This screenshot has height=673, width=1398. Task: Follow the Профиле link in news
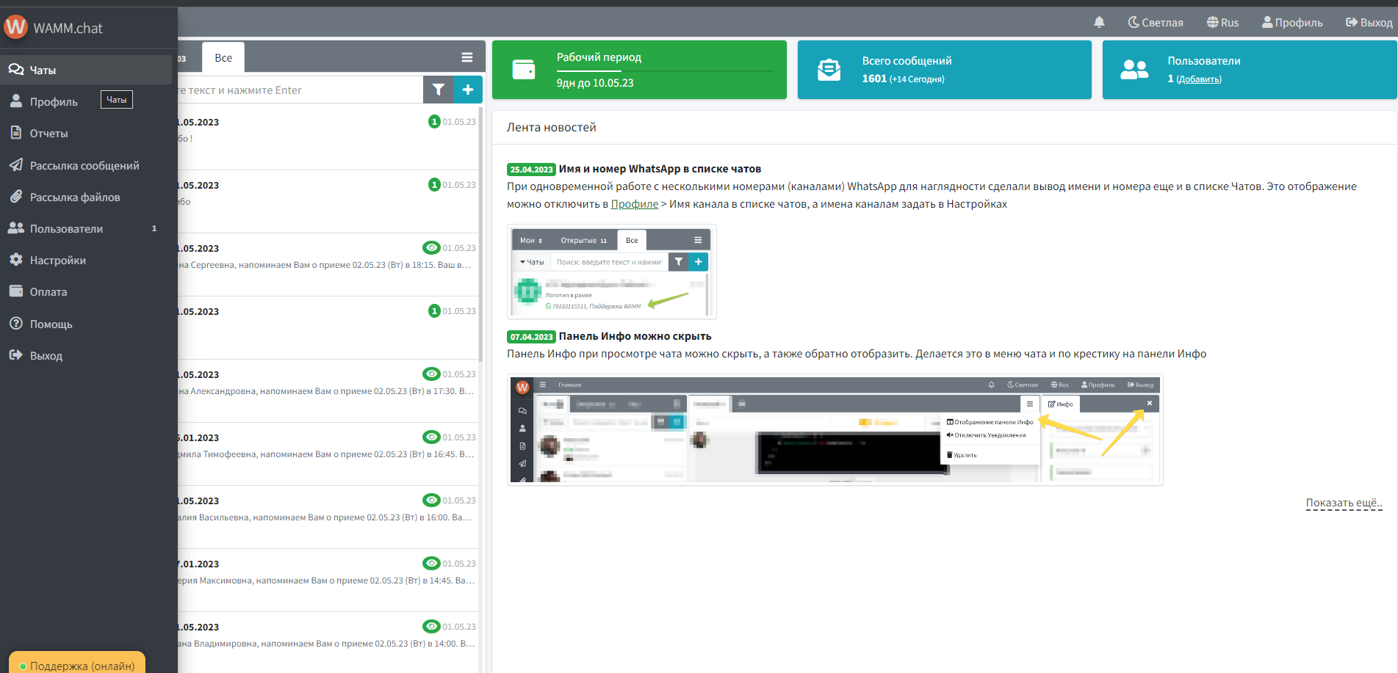[634, 204]
